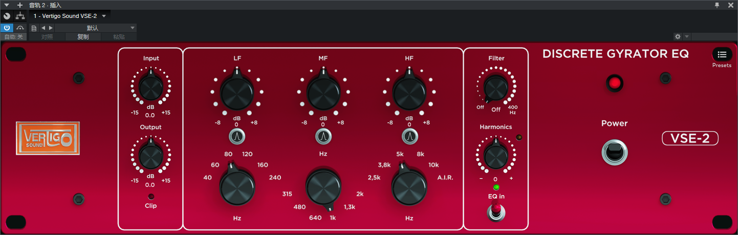The height and width of the screenshot is (235, 738).
Task: Click the green EQ in LED
Action: [x=495, y=187]
